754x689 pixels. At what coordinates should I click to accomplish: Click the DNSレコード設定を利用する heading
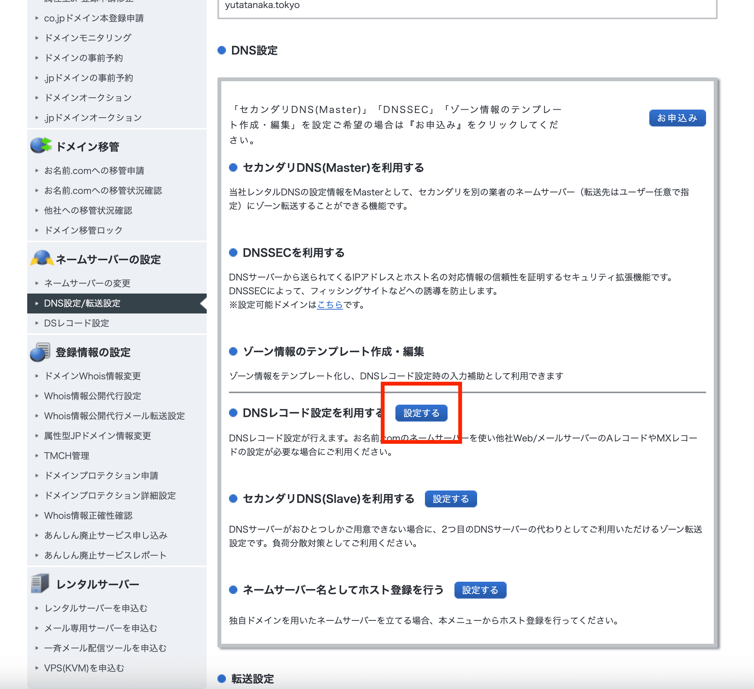tap(312, 413)
